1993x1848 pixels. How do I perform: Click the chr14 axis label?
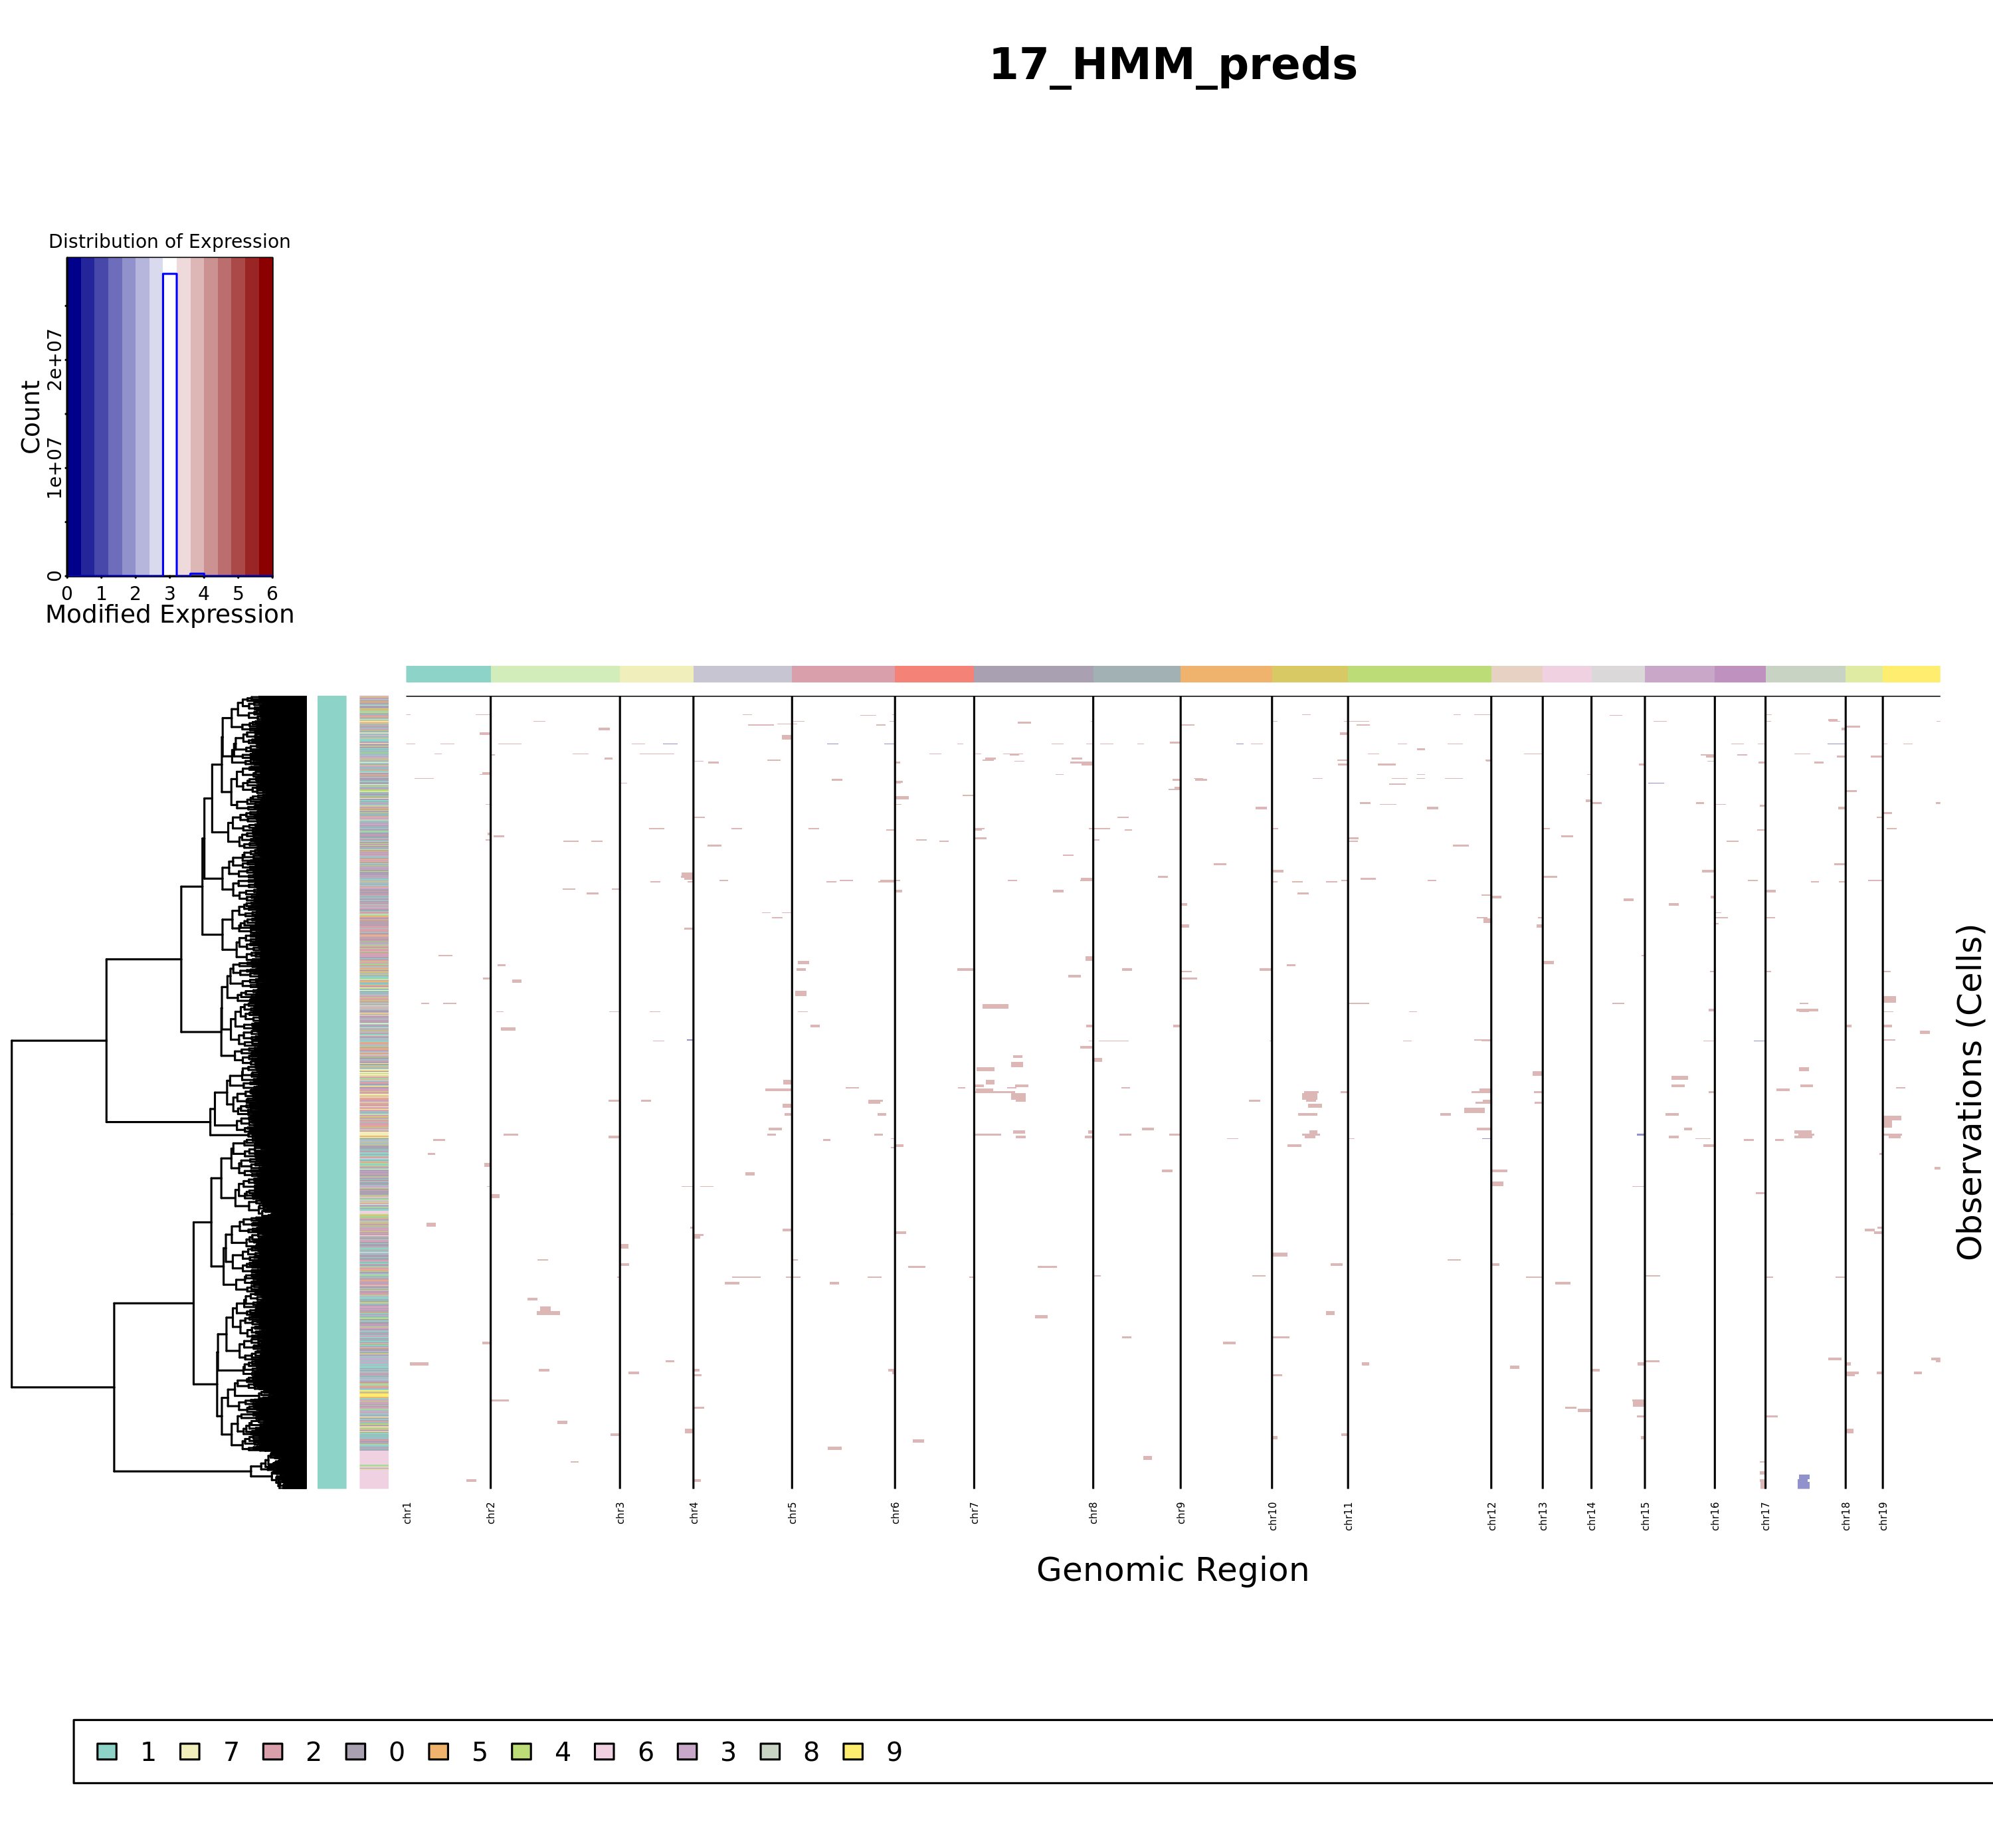(1591, 1516)
